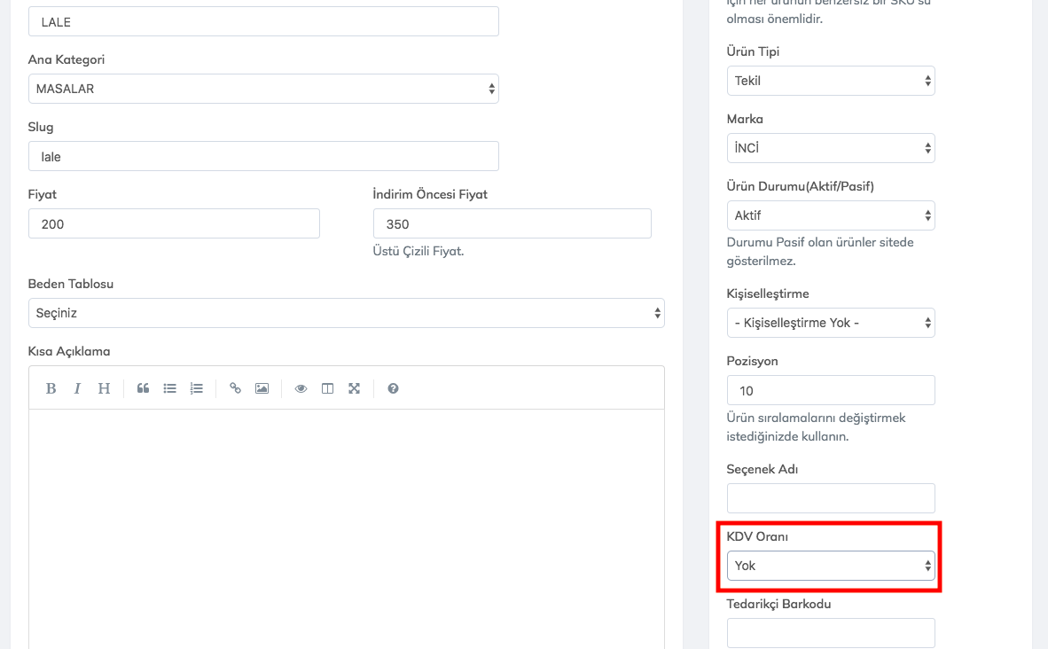Insert a blockquote using the quote icon
The height and width of the screenshot is (649, 1048).
click(143, 388)
